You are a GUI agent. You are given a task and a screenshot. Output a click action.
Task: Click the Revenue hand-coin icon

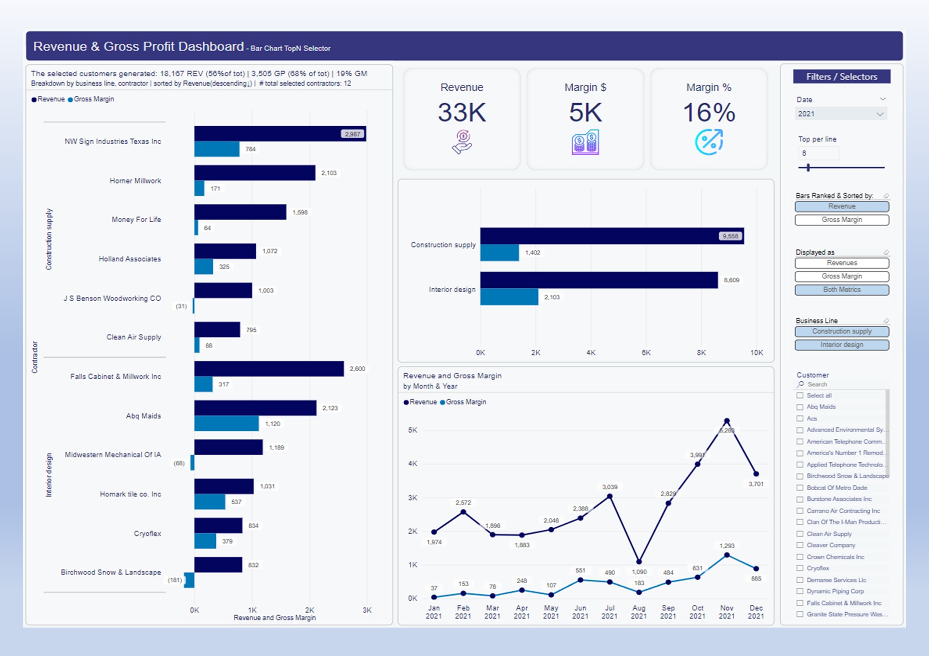tap(462, 143)
